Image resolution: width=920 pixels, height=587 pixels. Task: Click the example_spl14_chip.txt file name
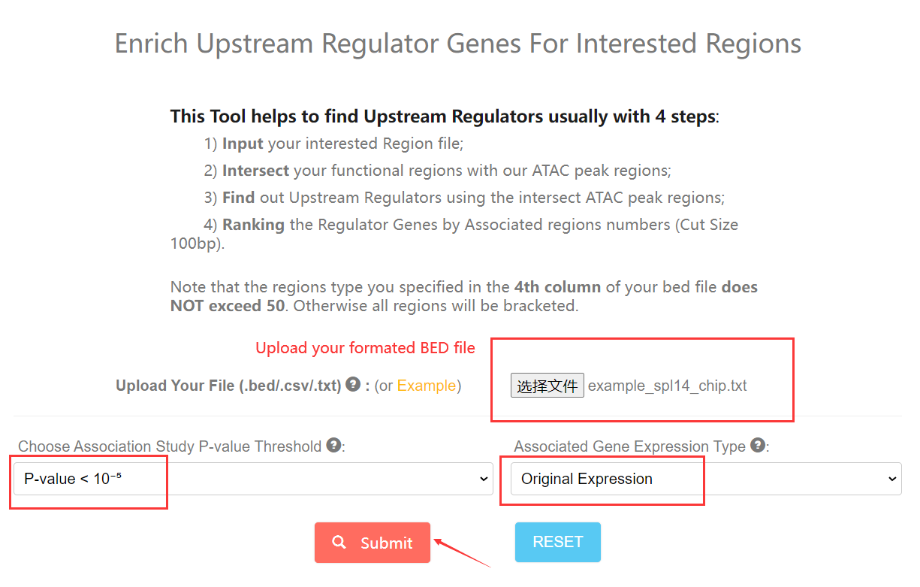click(x=667, y=386)
